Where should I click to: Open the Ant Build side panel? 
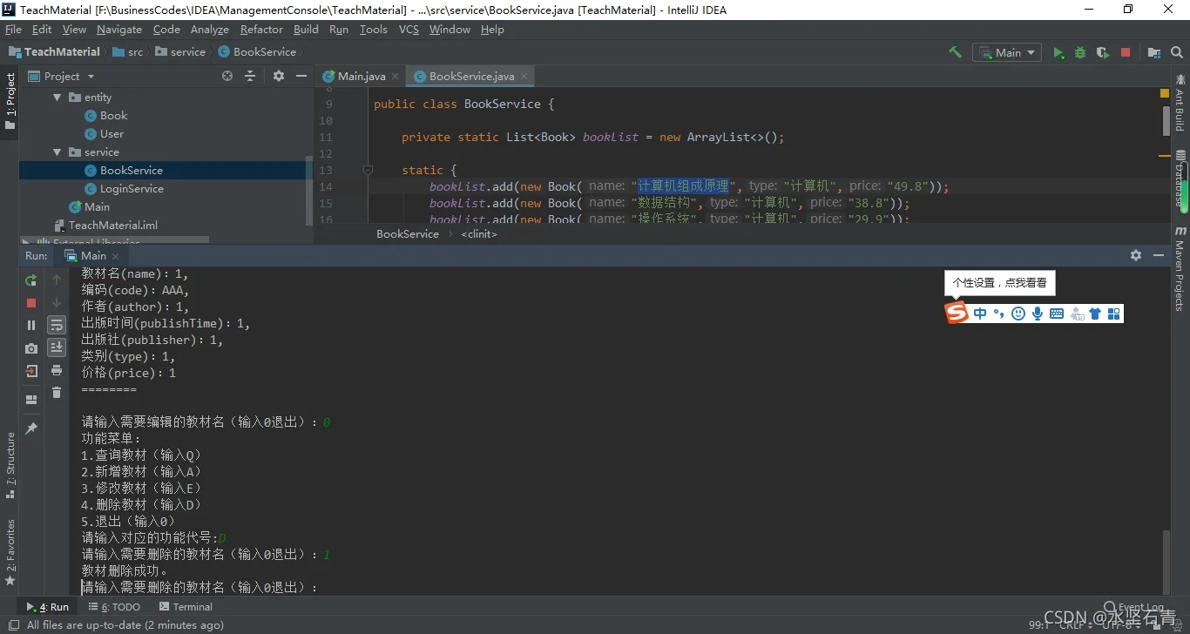[1180, 103]
